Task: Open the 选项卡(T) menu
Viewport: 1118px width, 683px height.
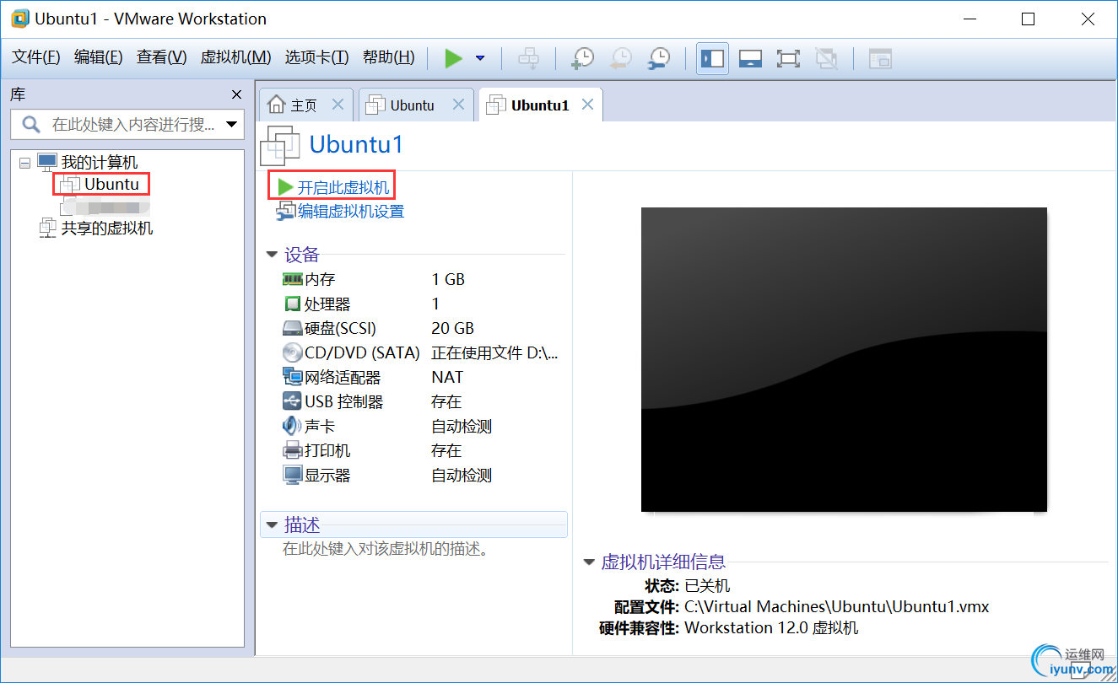Action: pos(316,57)
